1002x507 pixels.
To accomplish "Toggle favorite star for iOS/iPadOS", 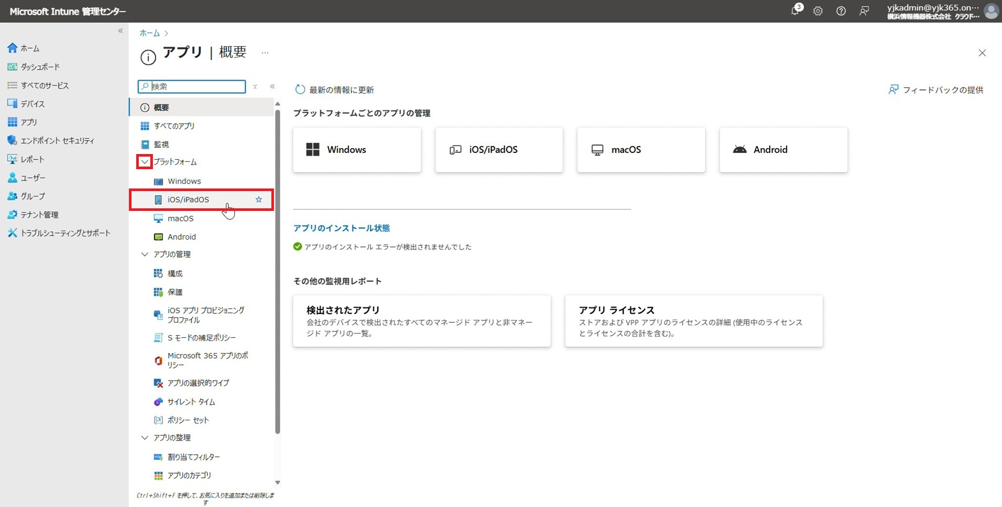I will pos(258,199).
